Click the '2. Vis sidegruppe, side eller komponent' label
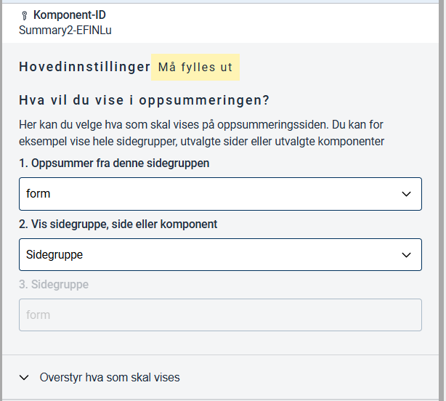 click(118, 224)
